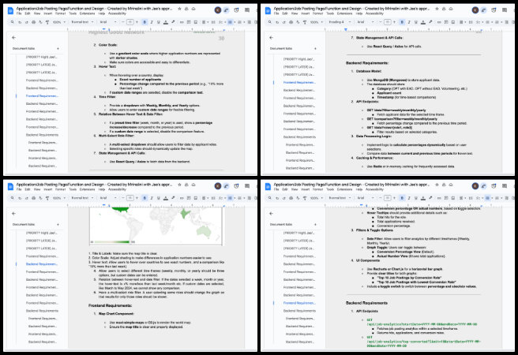Open the Help menu in the Filters & Toggle window
The image size is (518, 355).
coord(359,189)
